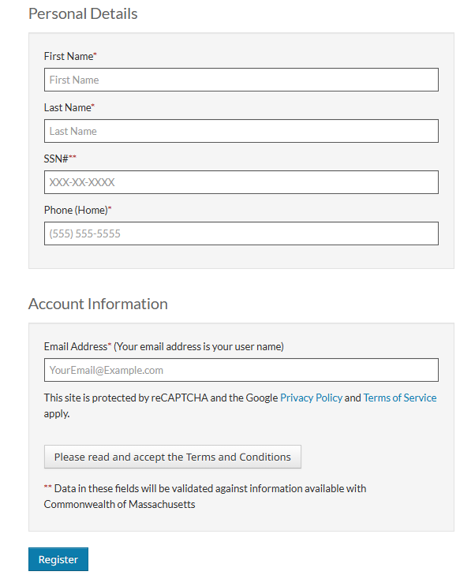Image resolution: width=475 pixels, height=575 pixels.
Task: Click the SSN# field label
Action: coord(56,159)
